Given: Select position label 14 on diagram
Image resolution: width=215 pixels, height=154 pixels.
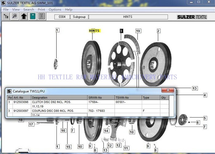Looking at the screenshot, I should pos(106,131).
